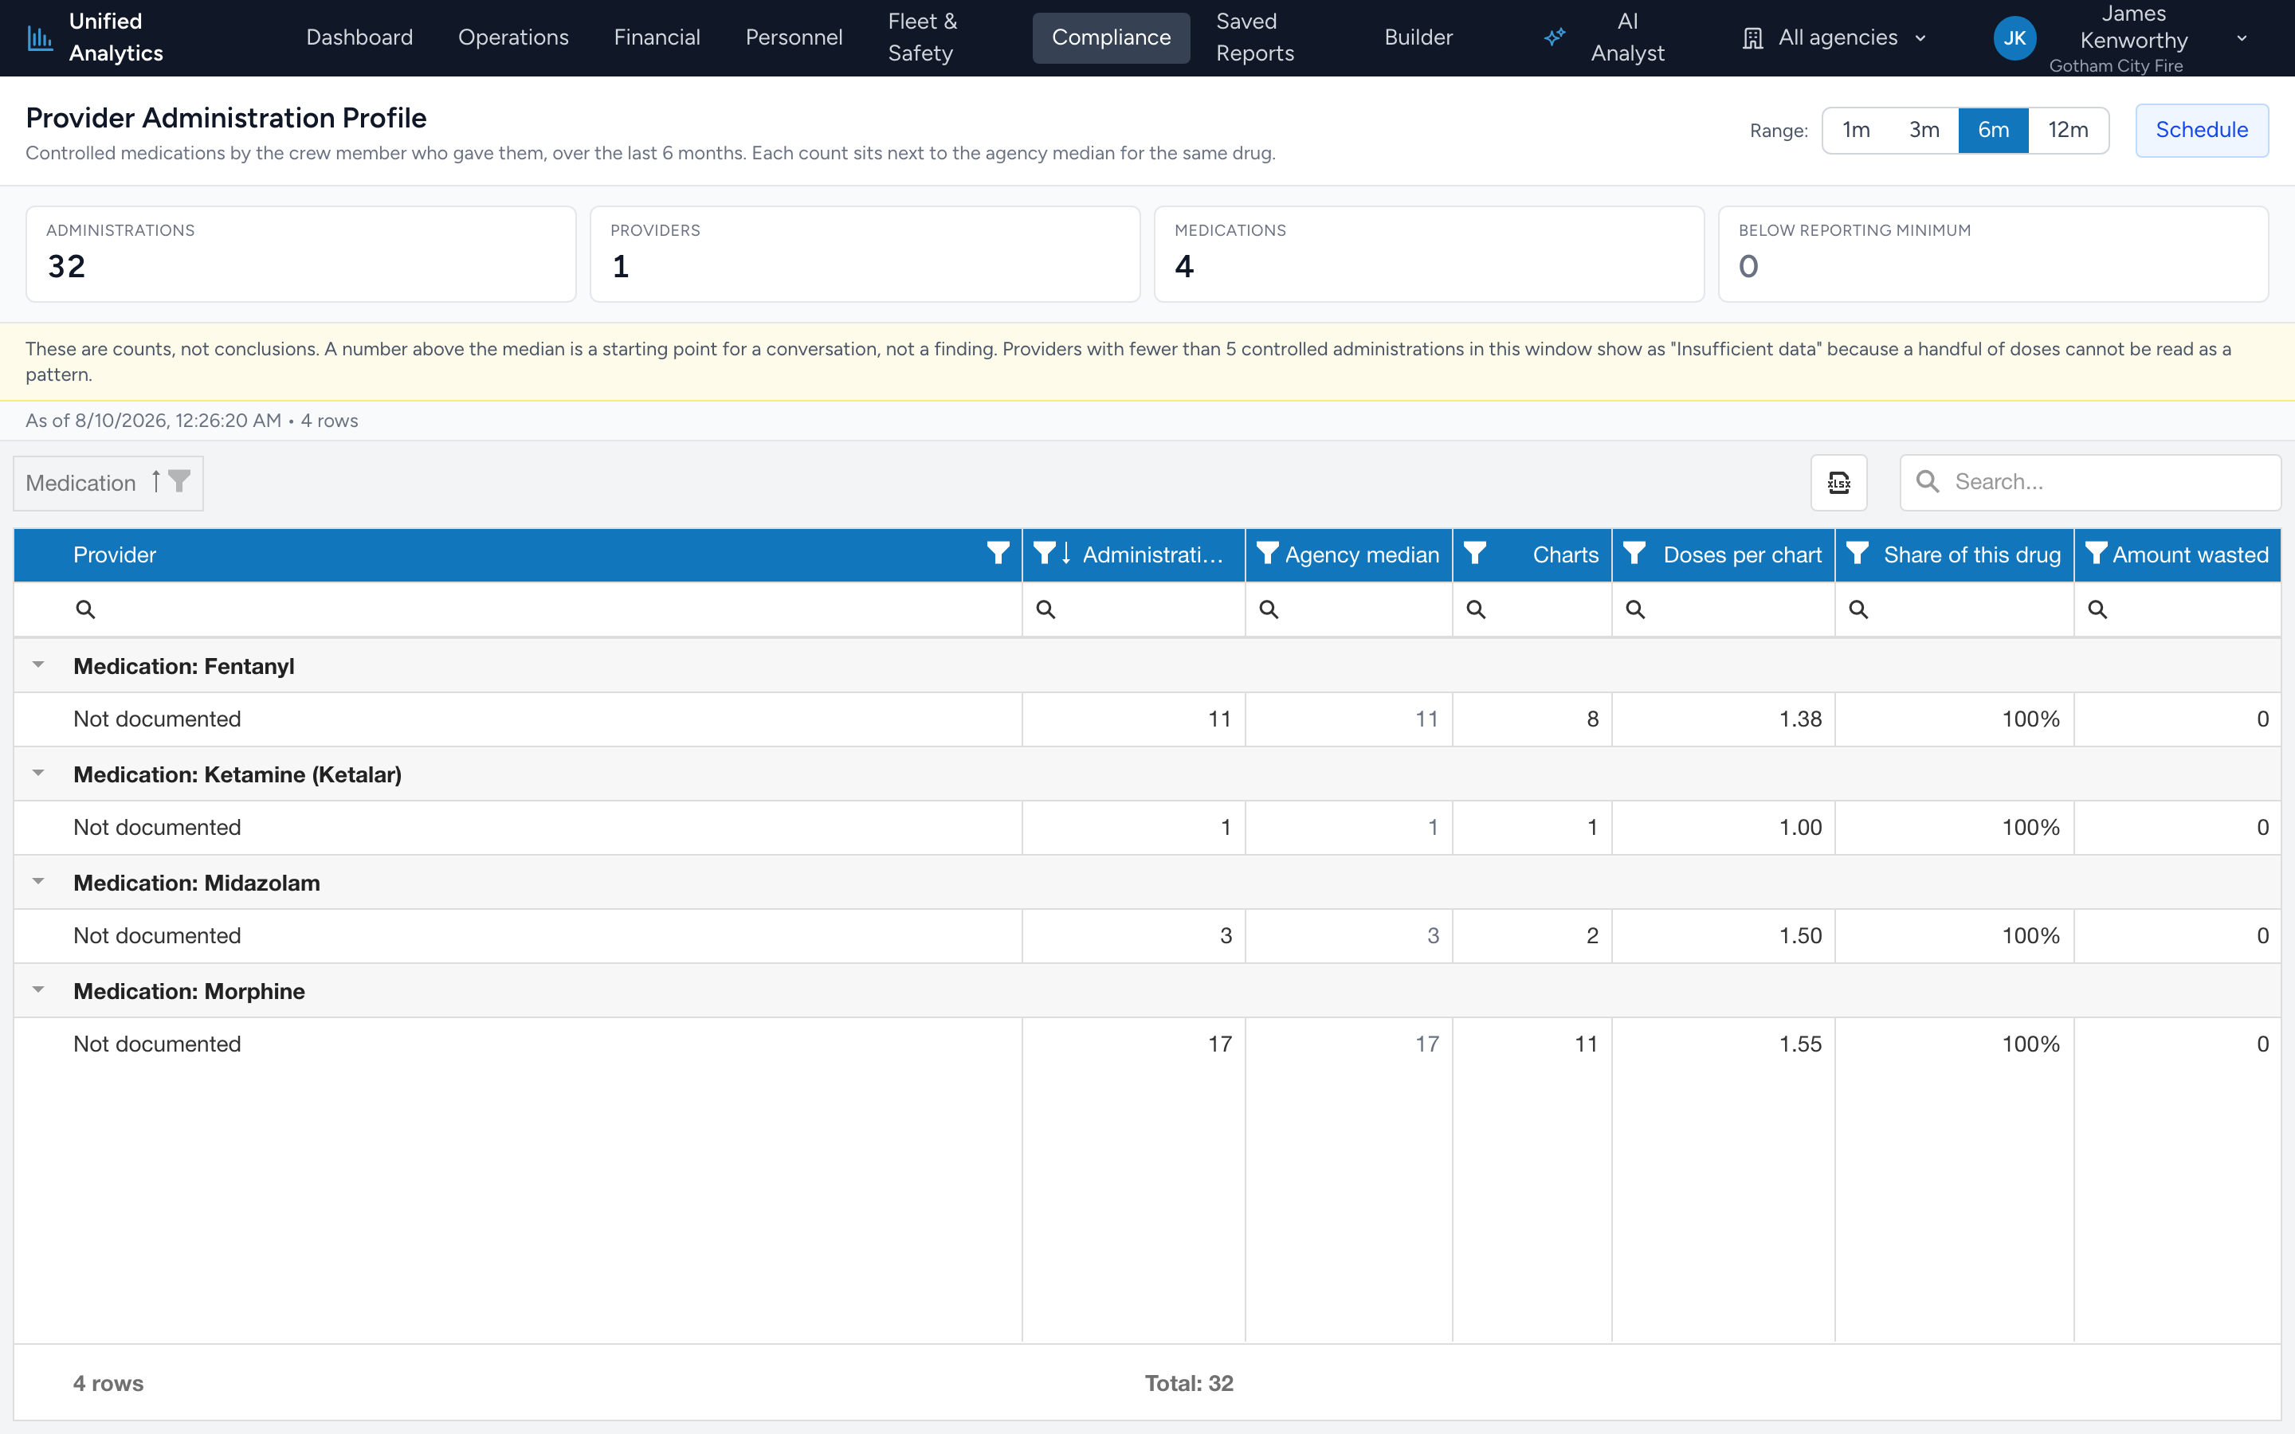Viewport: 2295px width, 1434px height.
Task: Open the Share of this drug filter icon
Action: click(x=1857, y=553)
